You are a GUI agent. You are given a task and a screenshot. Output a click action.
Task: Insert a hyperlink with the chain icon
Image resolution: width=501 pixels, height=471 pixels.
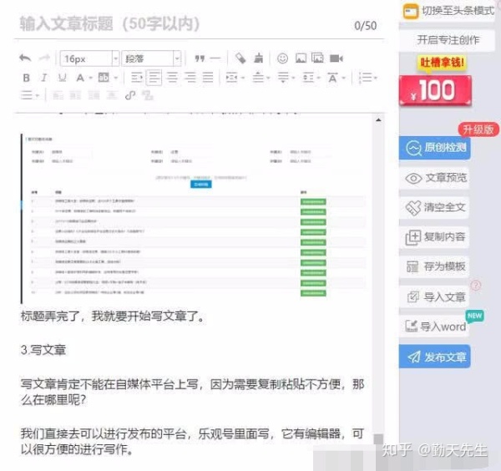pyautogui.click(x=130, y=95)
